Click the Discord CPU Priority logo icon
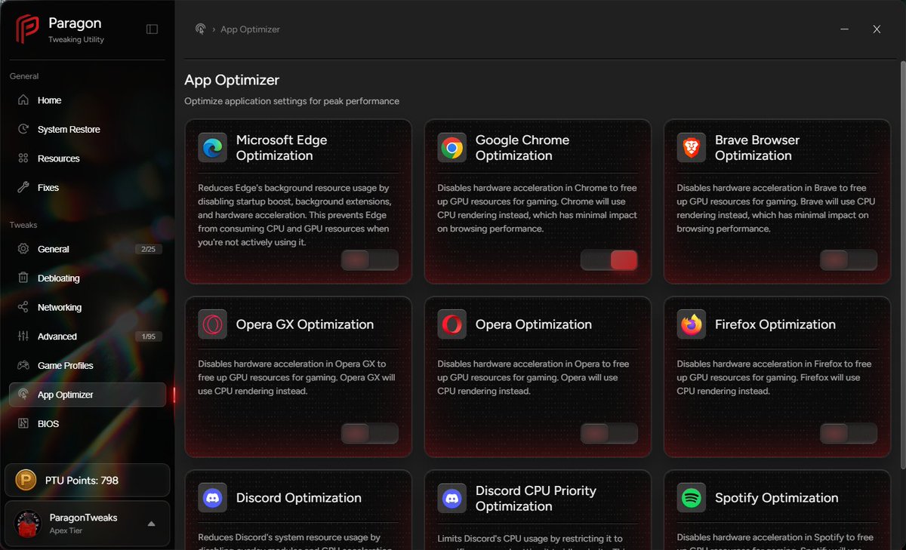 click(452, 498)
